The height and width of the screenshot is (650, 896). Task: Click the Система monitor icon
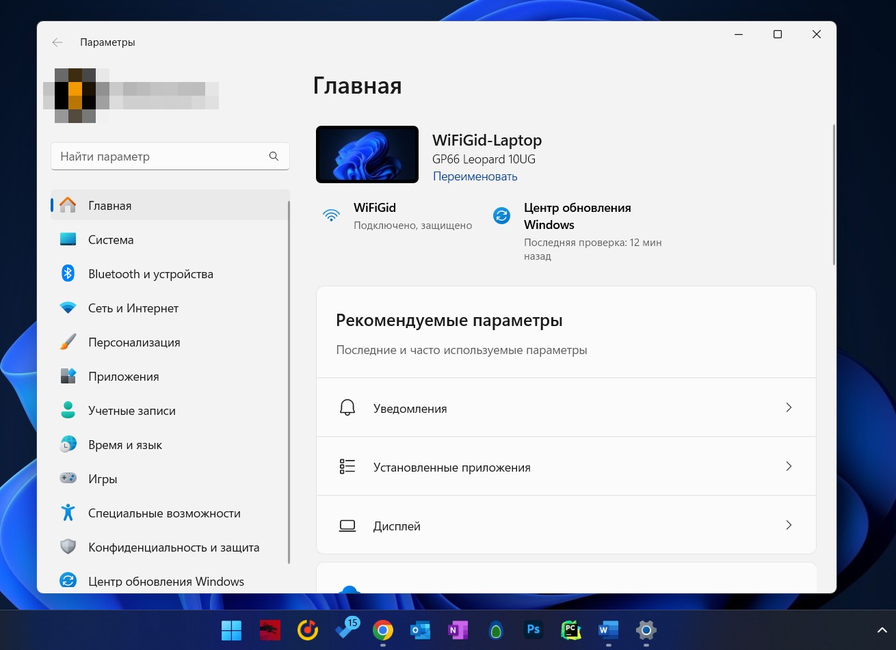point(68,239)
